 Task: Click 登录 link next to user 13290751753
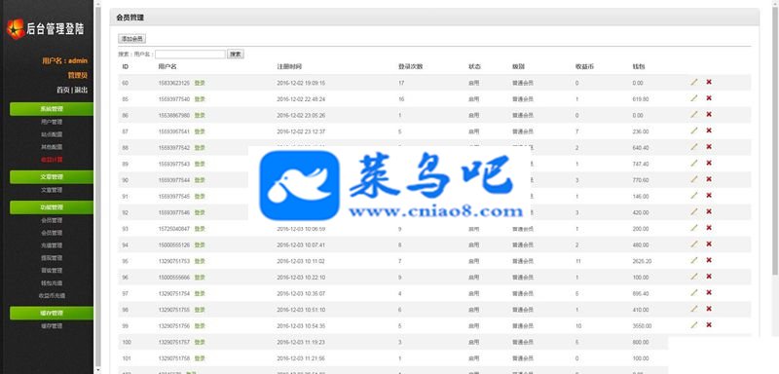200,261
